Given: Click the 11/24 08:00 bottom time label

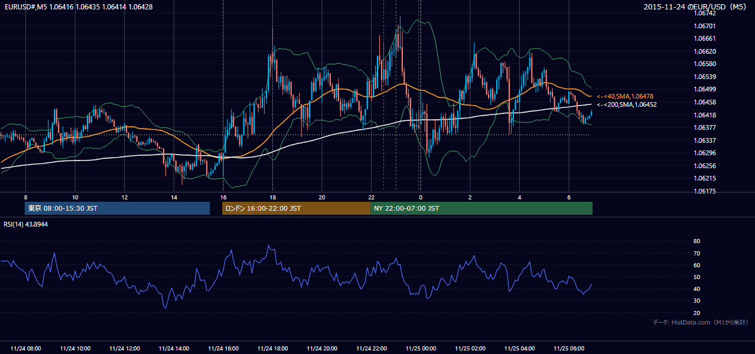Looking at the screenshot, I should pyautogui.click(x=25, y=349).
